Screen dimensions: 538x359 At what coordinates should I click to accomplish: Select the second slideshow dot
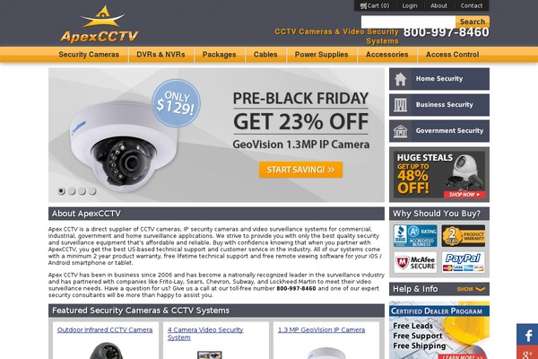pyautogui.click(x=72, y=190)
